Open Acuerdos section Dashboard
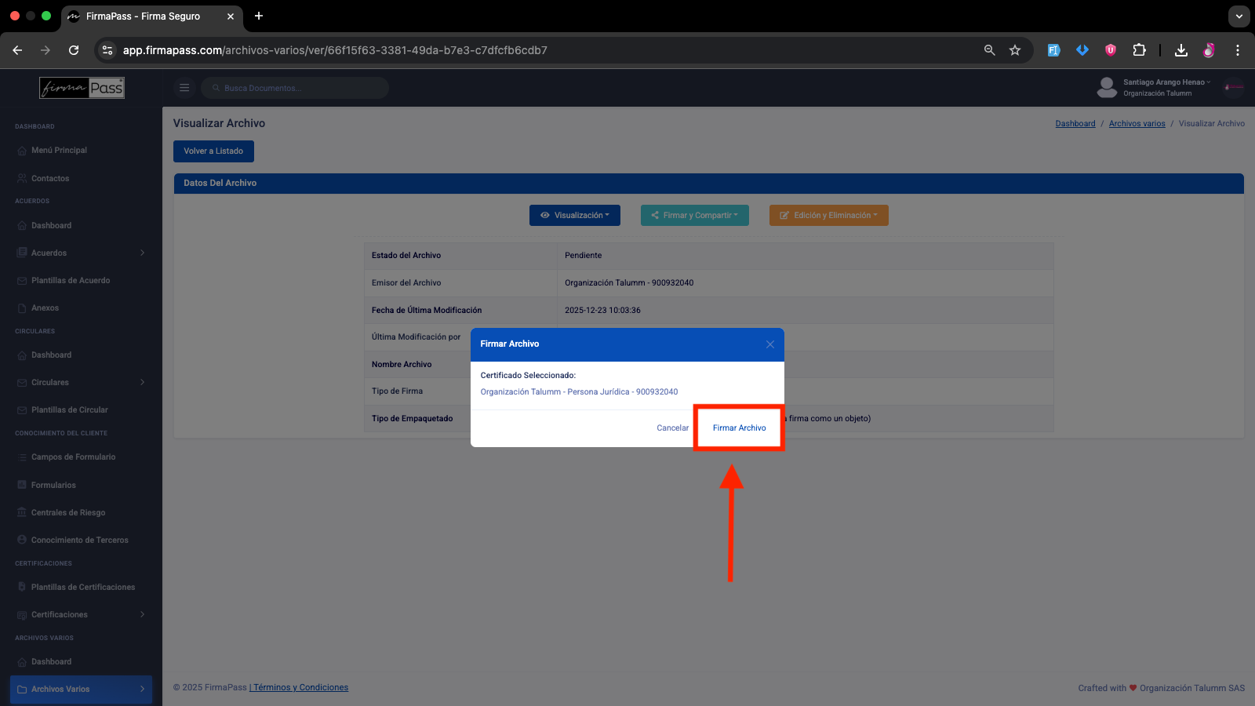This screenshot has height=706, width=1255. click(x=51, y=225)
